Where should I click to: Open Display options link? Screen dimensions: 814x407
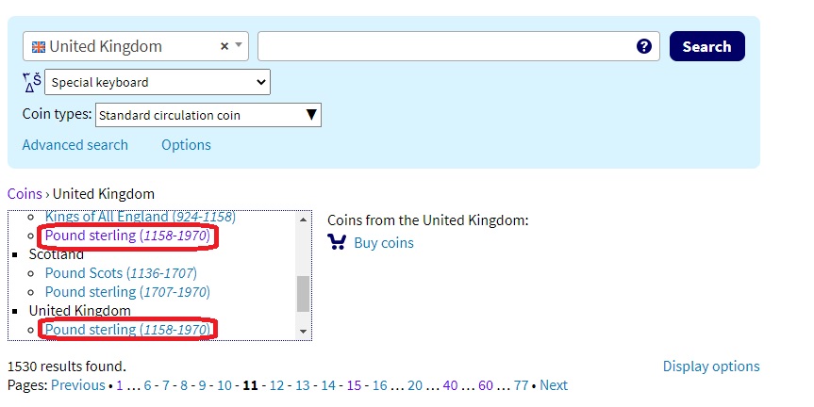pyautogui.click(x=711, y=366)
